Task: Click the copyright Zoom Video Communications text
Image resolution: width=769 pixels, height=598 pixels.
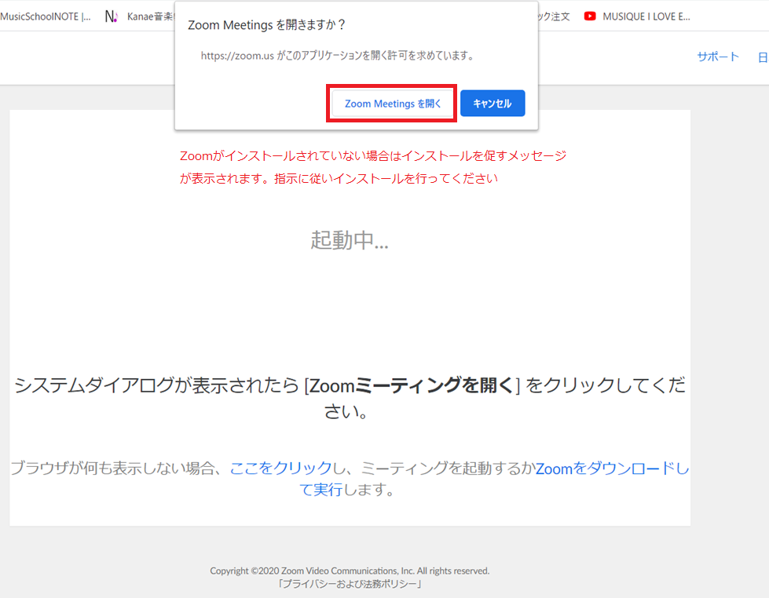Action: pos(350,571)
